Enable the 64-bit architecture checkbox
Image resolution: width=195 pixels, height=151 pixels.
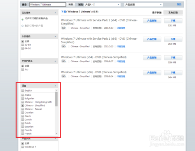point(23,48)
